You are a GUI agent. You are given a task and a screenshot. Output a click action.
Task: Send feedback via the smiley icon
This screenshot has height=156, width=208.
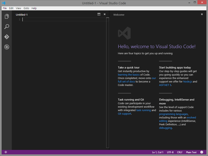[x=202, y=152]
